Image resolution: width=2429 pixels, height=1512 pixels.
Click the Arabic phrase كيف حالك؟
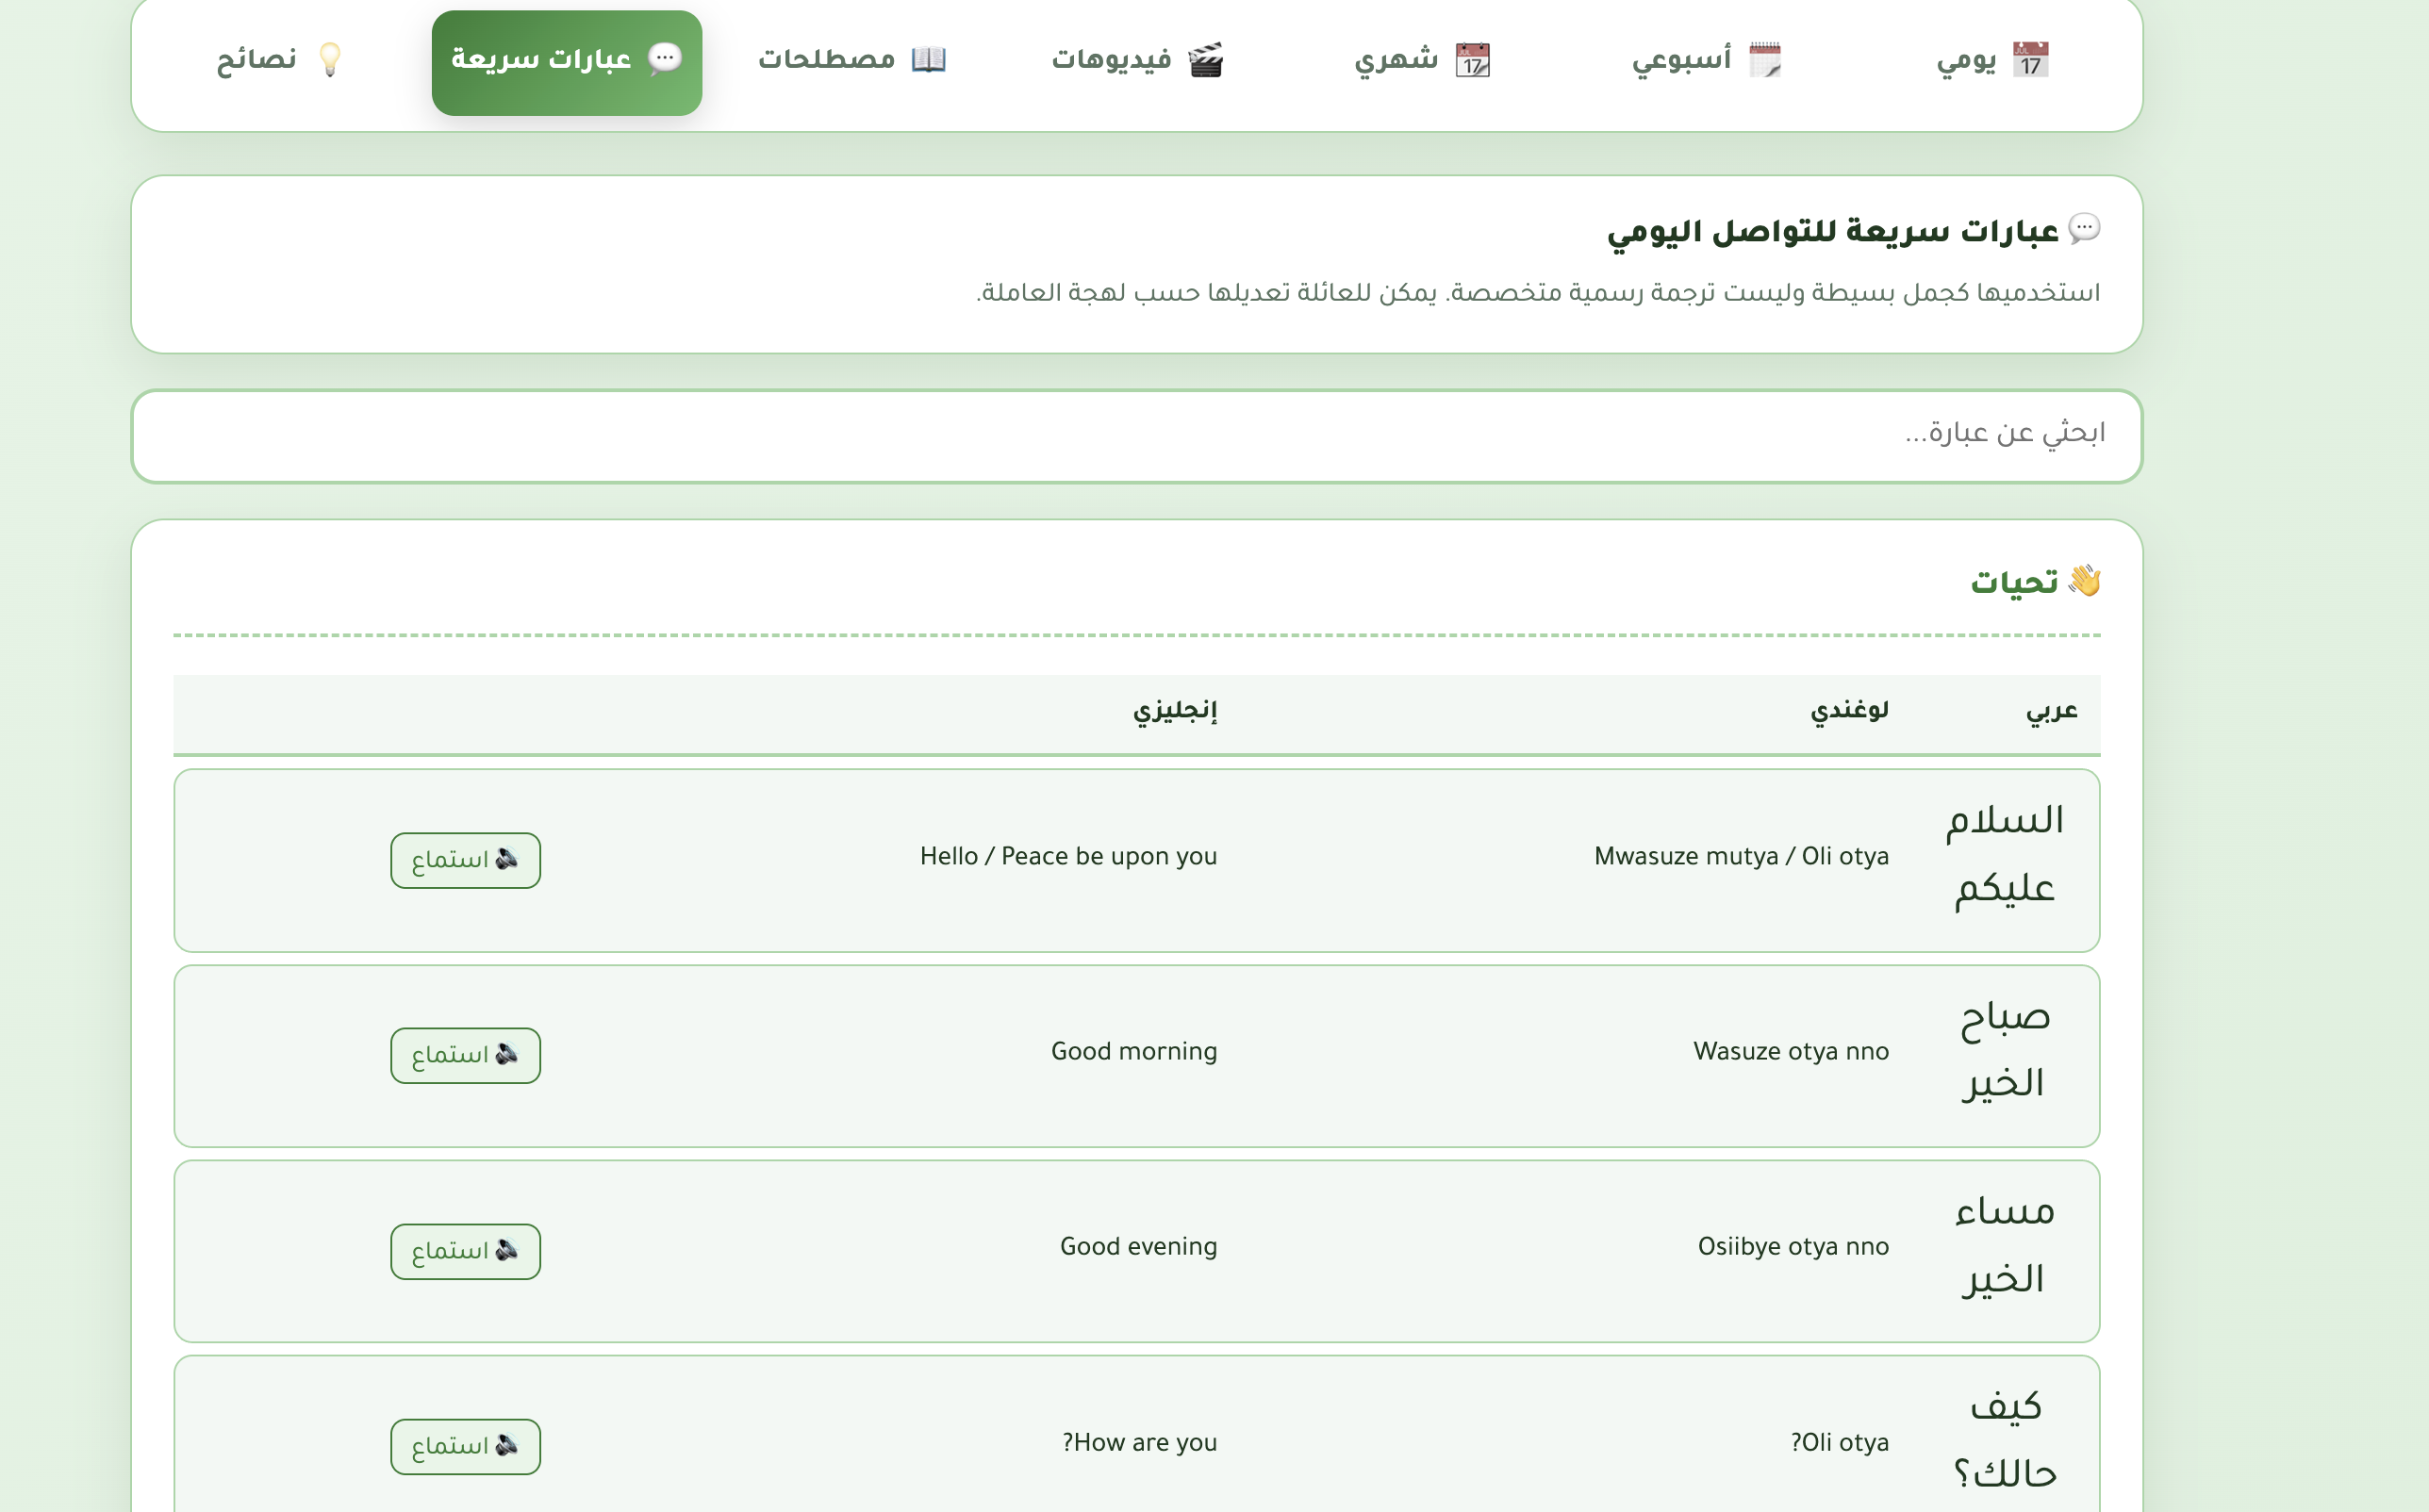click(2004, 1441)
